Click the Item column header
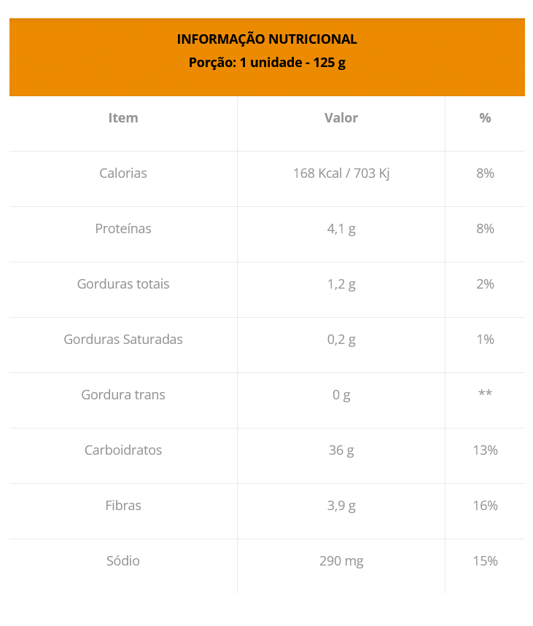This screenshot has width=533, height=626. click(x=123, y=118)
